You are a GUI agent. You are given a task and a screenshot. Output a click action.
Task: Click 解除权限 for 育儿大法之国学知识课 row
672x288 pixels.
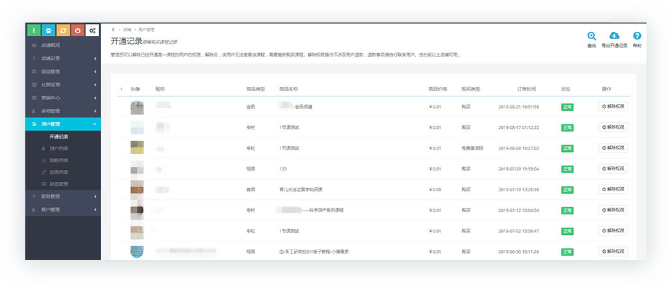tap(613, 189)
